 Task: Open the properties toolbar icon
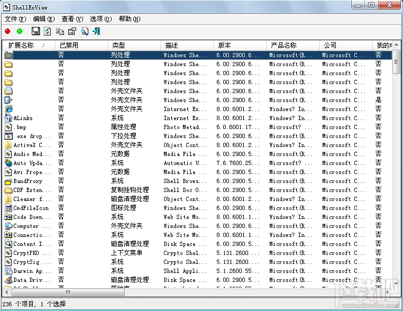pos(72,31)
